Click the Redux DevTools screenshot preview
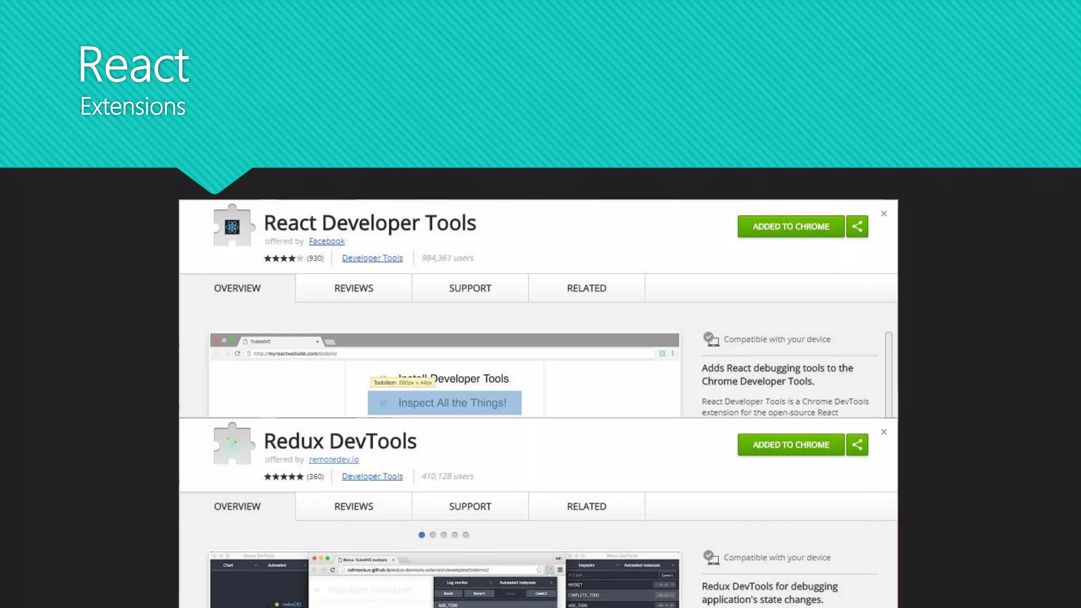 pos(444,579)
